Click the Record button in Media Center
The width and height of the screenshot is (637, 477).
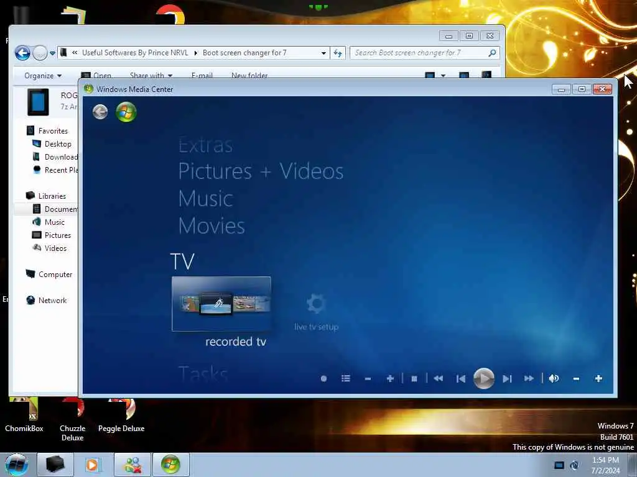[323, 378]
